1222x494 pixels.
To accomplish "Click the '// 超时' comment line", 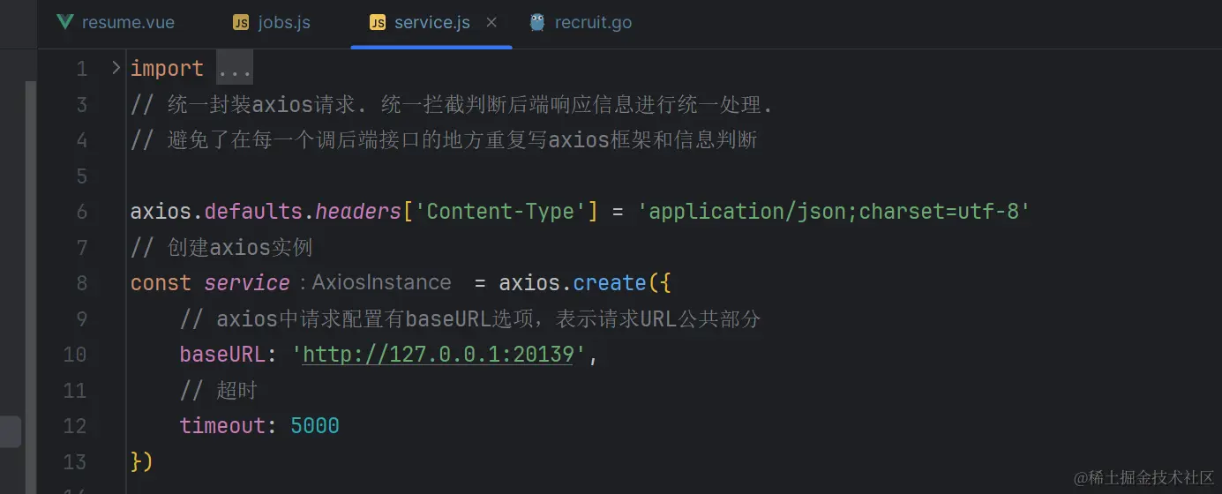I will [218, 390].
